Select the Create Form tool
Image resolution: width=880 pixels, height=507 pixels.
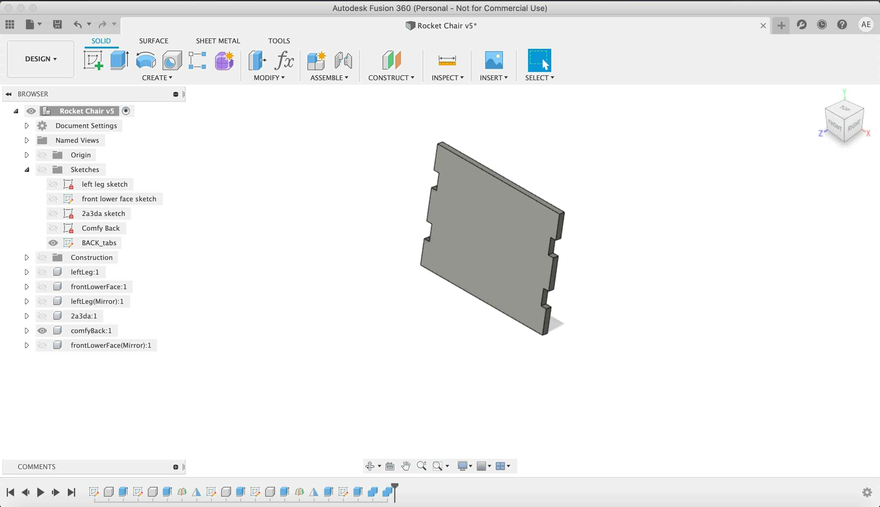pos(224,60)
